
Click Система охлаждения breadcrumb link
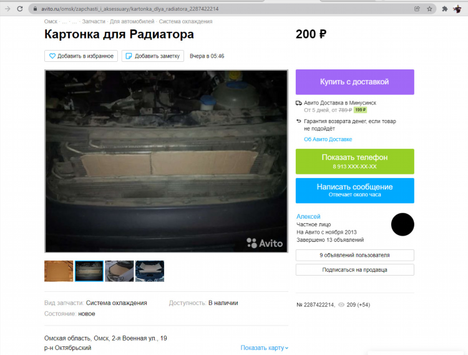[186, 21]
